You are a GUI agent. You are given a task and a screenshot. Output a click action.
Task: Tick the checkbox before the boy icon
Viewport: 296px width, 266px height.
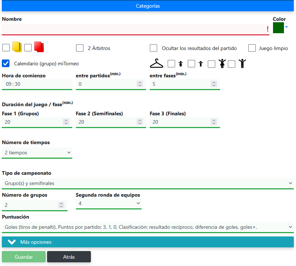pyautogui.click(x=191, y=63)
